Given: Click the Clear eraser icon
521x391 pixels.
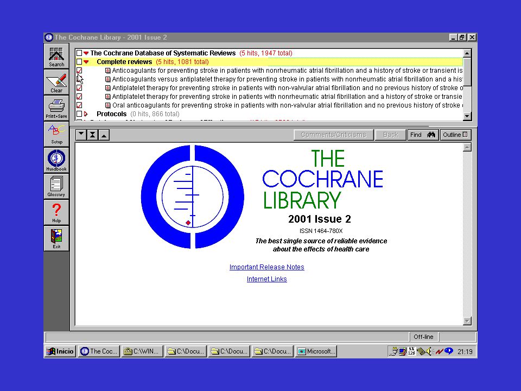Looking at the screenshot, I should (x=56, y=82).
